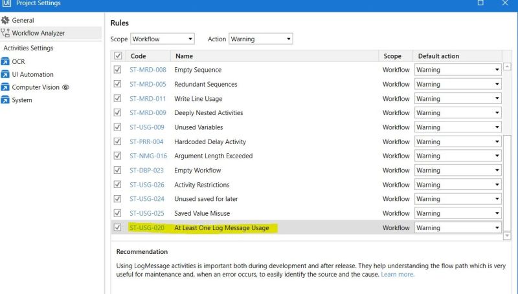Uncheck the Empty Sequence rule

pos(117,70)
